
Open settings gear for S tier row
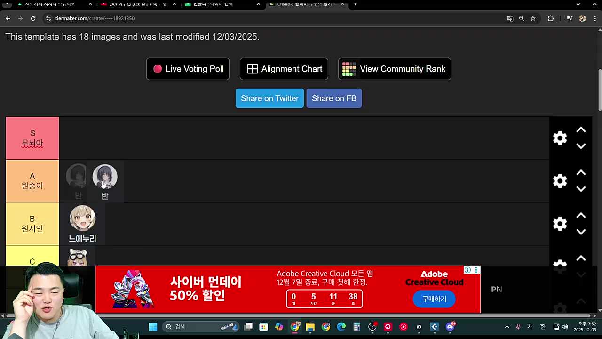560,138
